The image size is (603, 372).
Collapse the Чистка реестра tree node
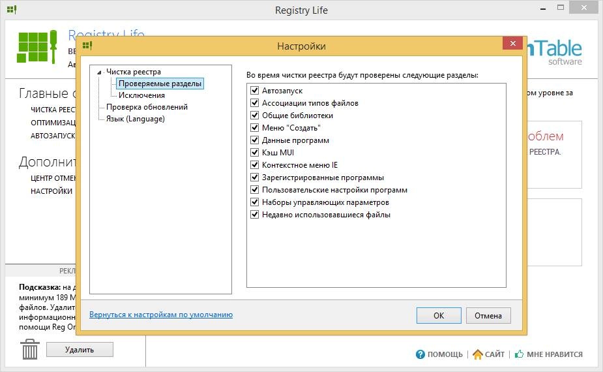[x=99, y=72]
